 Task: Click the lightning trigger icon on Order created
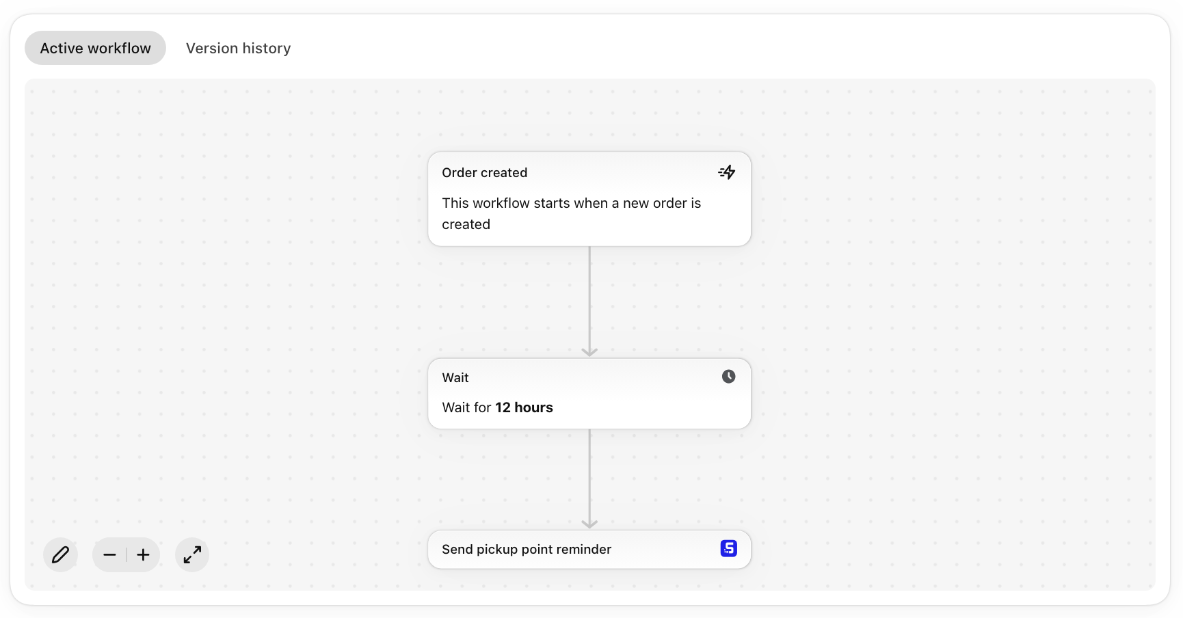point(727,172)
